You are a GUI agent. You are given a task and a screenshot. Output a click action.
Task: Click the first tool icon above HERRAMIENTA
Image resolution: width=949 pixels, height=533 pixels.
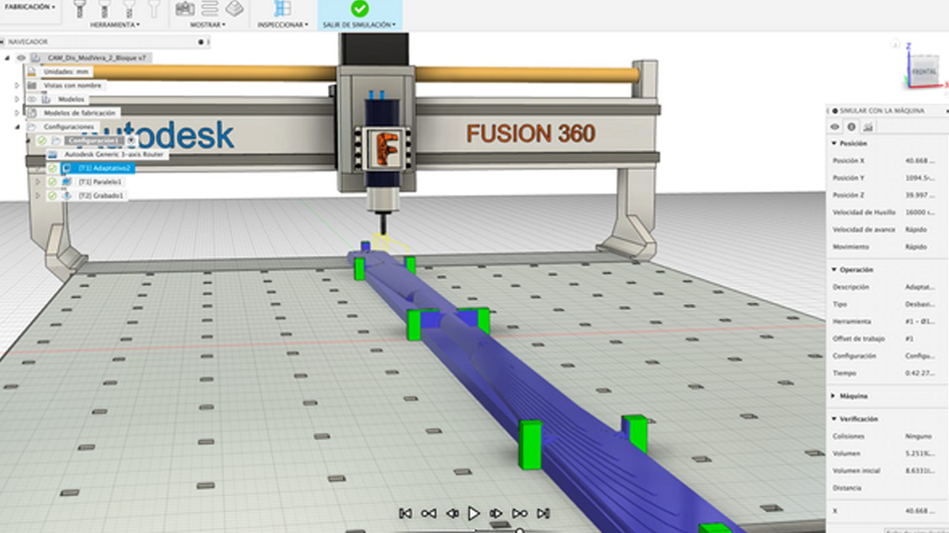pyautogui.click(x=79, y=9)
